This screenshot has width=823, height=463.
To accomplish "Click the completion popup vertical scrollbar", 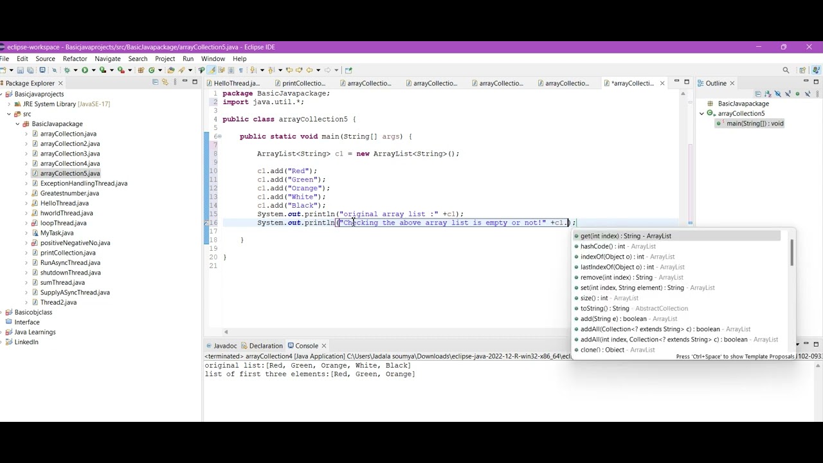I will (792, 252).
